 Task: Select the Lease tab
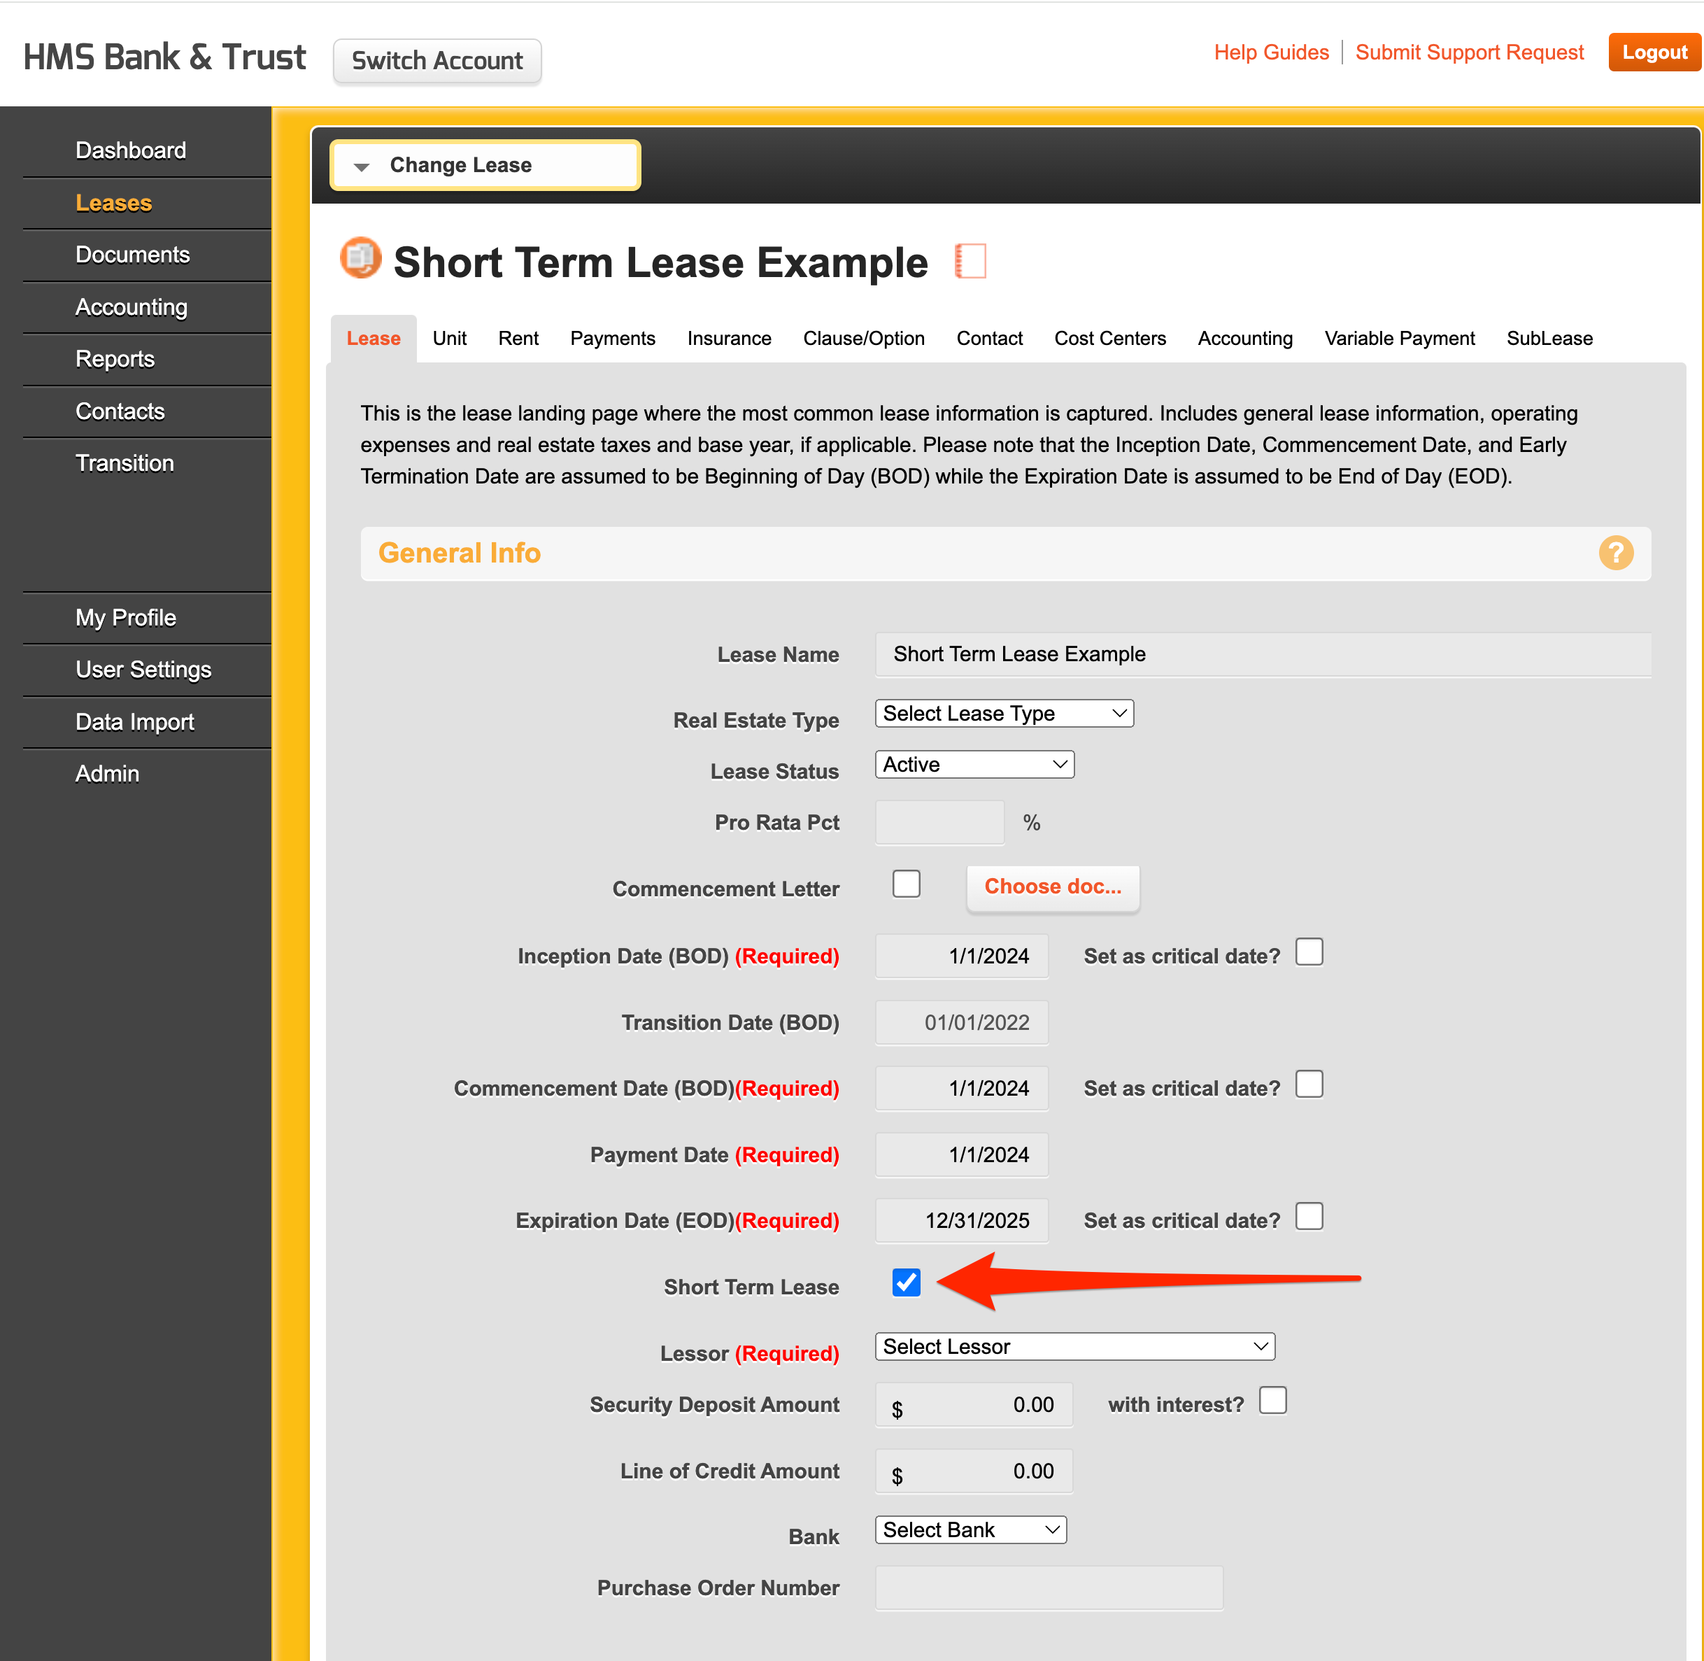tap(374, 339)
